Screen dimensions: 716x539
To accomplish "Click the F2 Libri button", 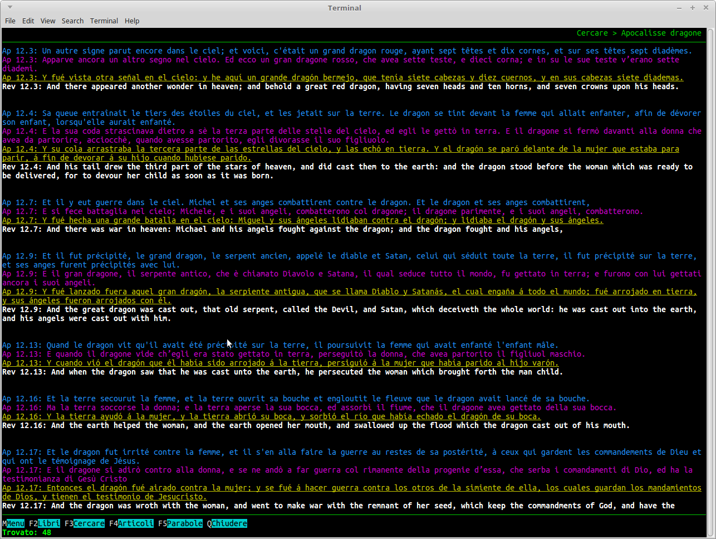I will (x=45, y=523).
